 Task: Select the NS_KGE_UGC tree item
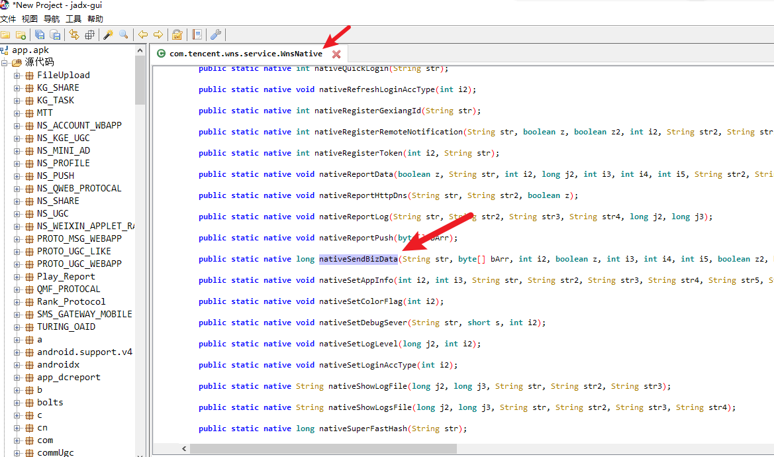tap(63, 138)
